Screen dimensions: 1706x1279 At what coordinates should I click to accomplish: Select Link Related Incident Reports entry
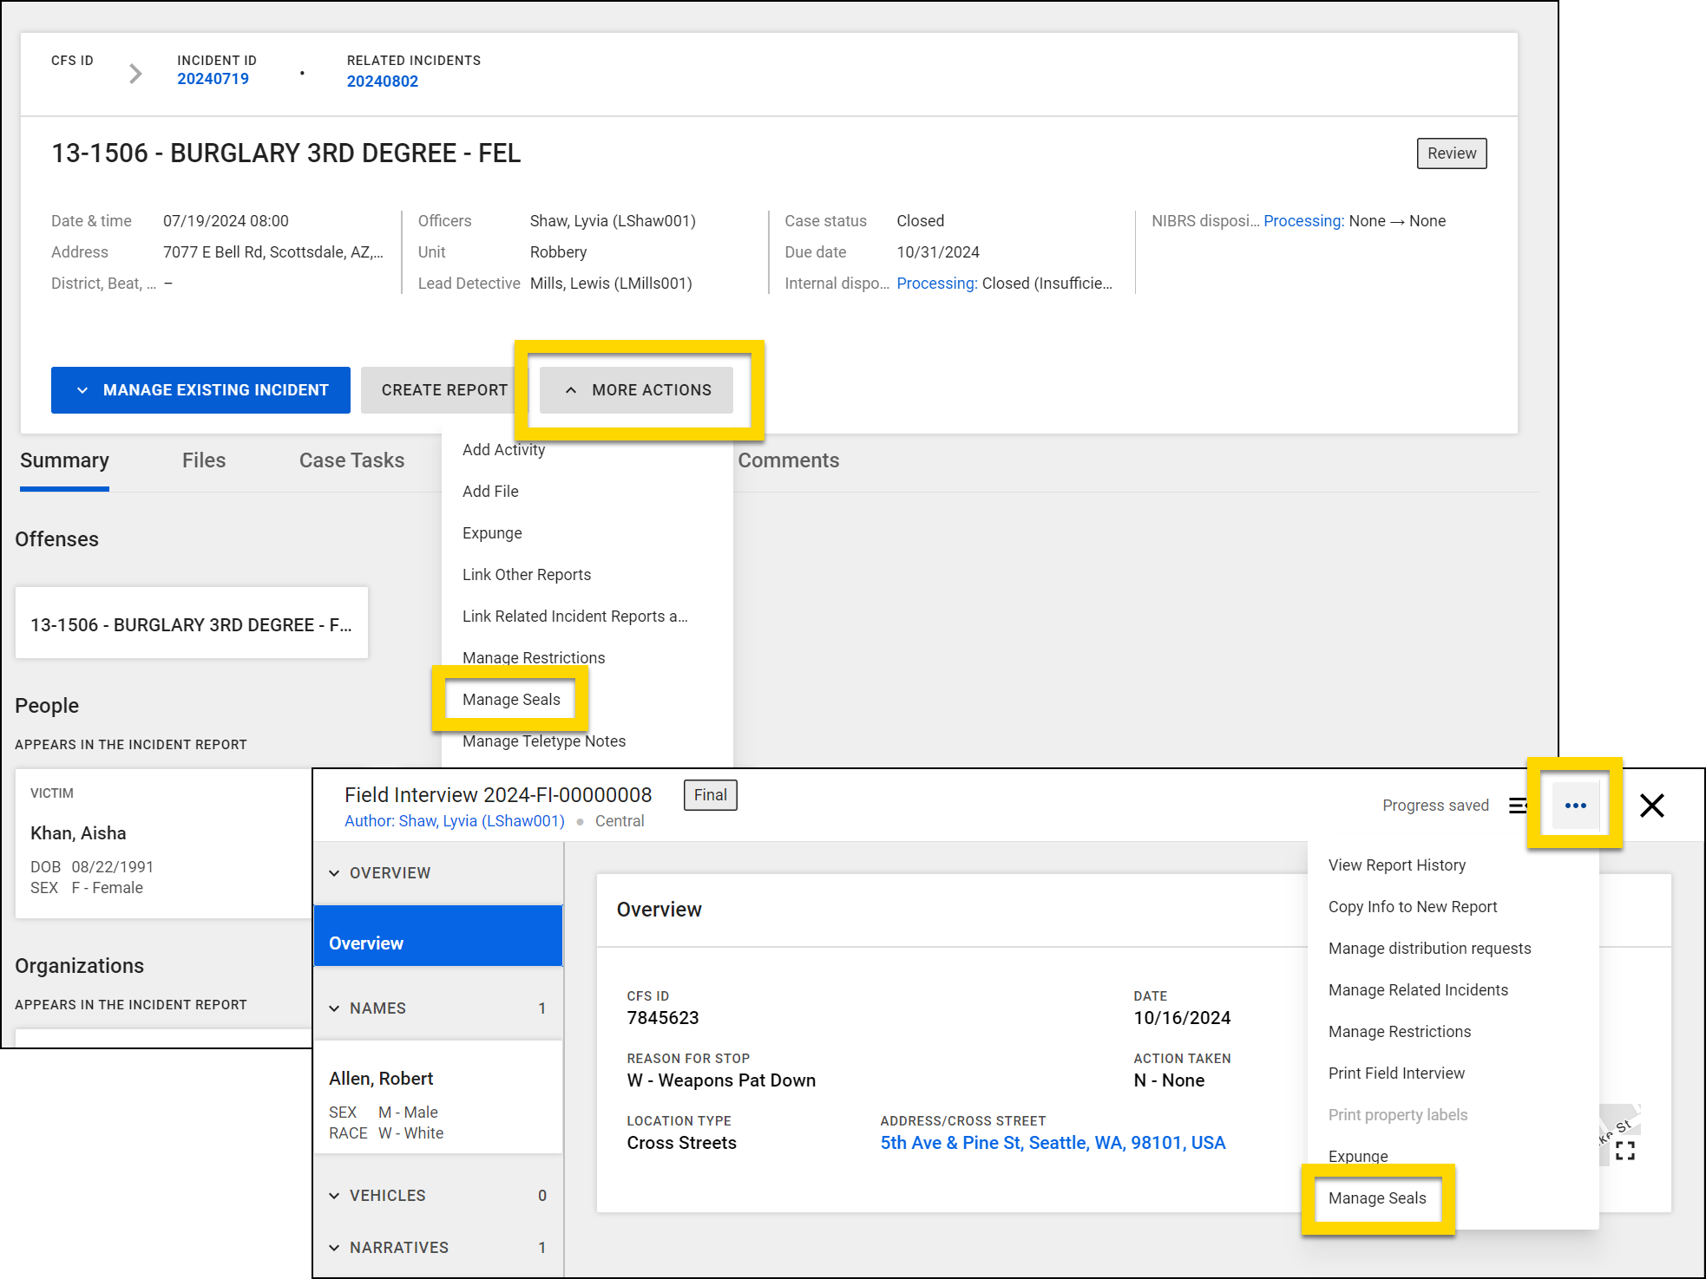[x=587, y=617]
